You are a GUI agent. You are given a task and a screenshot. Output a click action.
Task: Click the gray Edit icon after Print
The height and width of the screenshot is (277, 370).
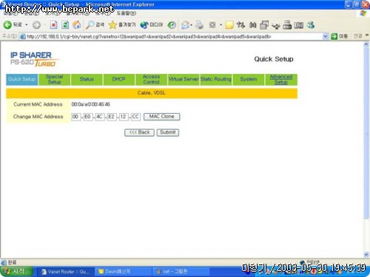(212, 25)
